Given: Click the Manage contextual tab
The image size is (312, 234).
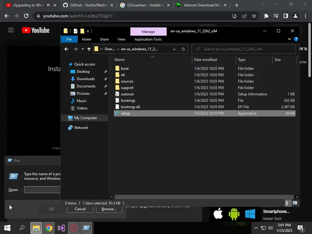Looking at the screenshot, I should click(148, 32).
